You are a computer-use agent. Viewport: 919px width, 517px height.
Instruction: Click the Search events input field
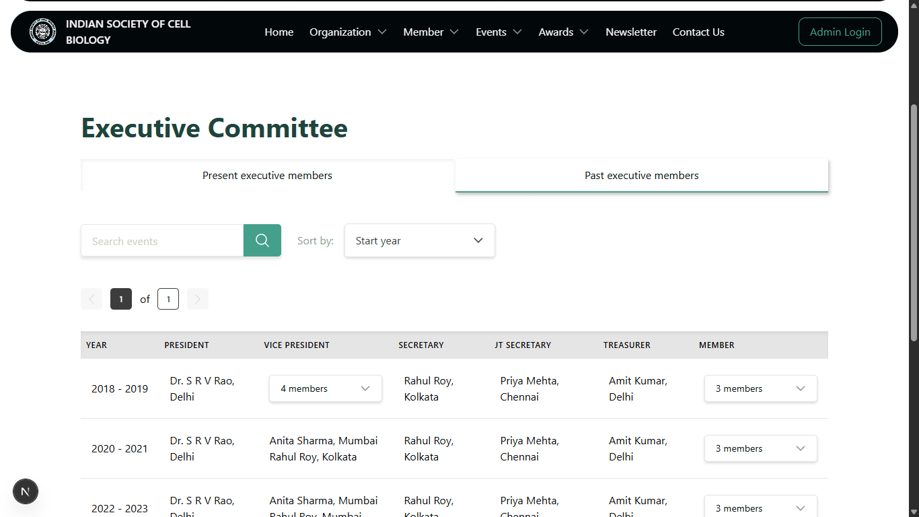point(162,240)
